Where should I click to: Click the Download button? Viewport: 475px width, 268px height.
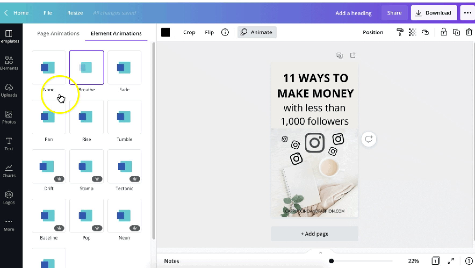(434, 13)
